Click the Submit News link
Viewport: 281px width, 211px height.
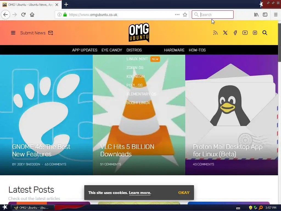(x=33, y=33)
